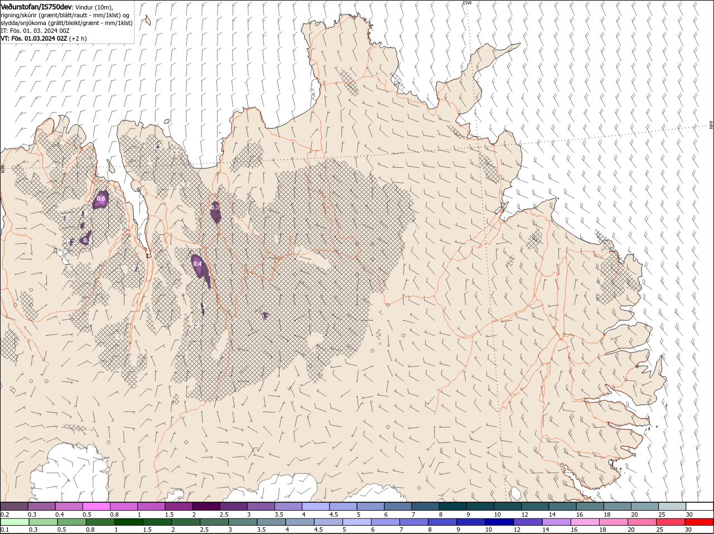Image resolution: width=714 pixels, height=534 pixels.
Task: Click the 'N99' label on the right map edge
Action: [711, 125]
